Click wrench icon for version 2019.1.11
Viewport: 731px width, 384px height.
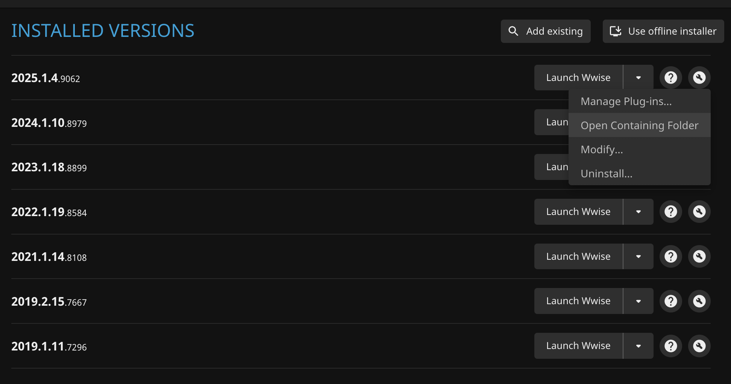coord(699,346)
